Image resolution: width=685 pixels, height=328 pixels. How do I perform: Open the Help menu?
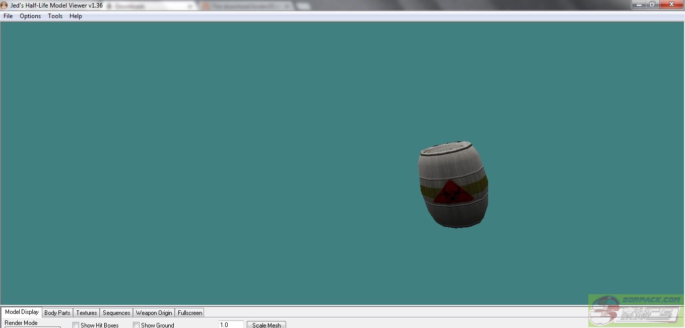(x=76, y=16)
